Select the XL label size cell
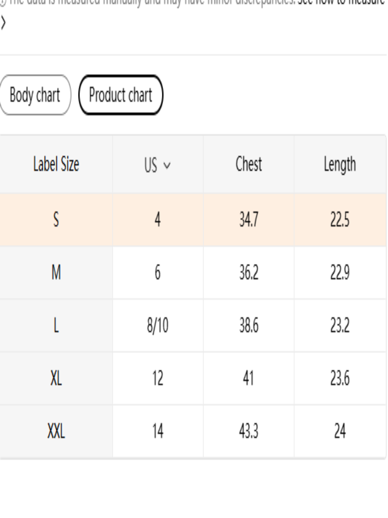The image size is (388, 518). coord(56,378)
